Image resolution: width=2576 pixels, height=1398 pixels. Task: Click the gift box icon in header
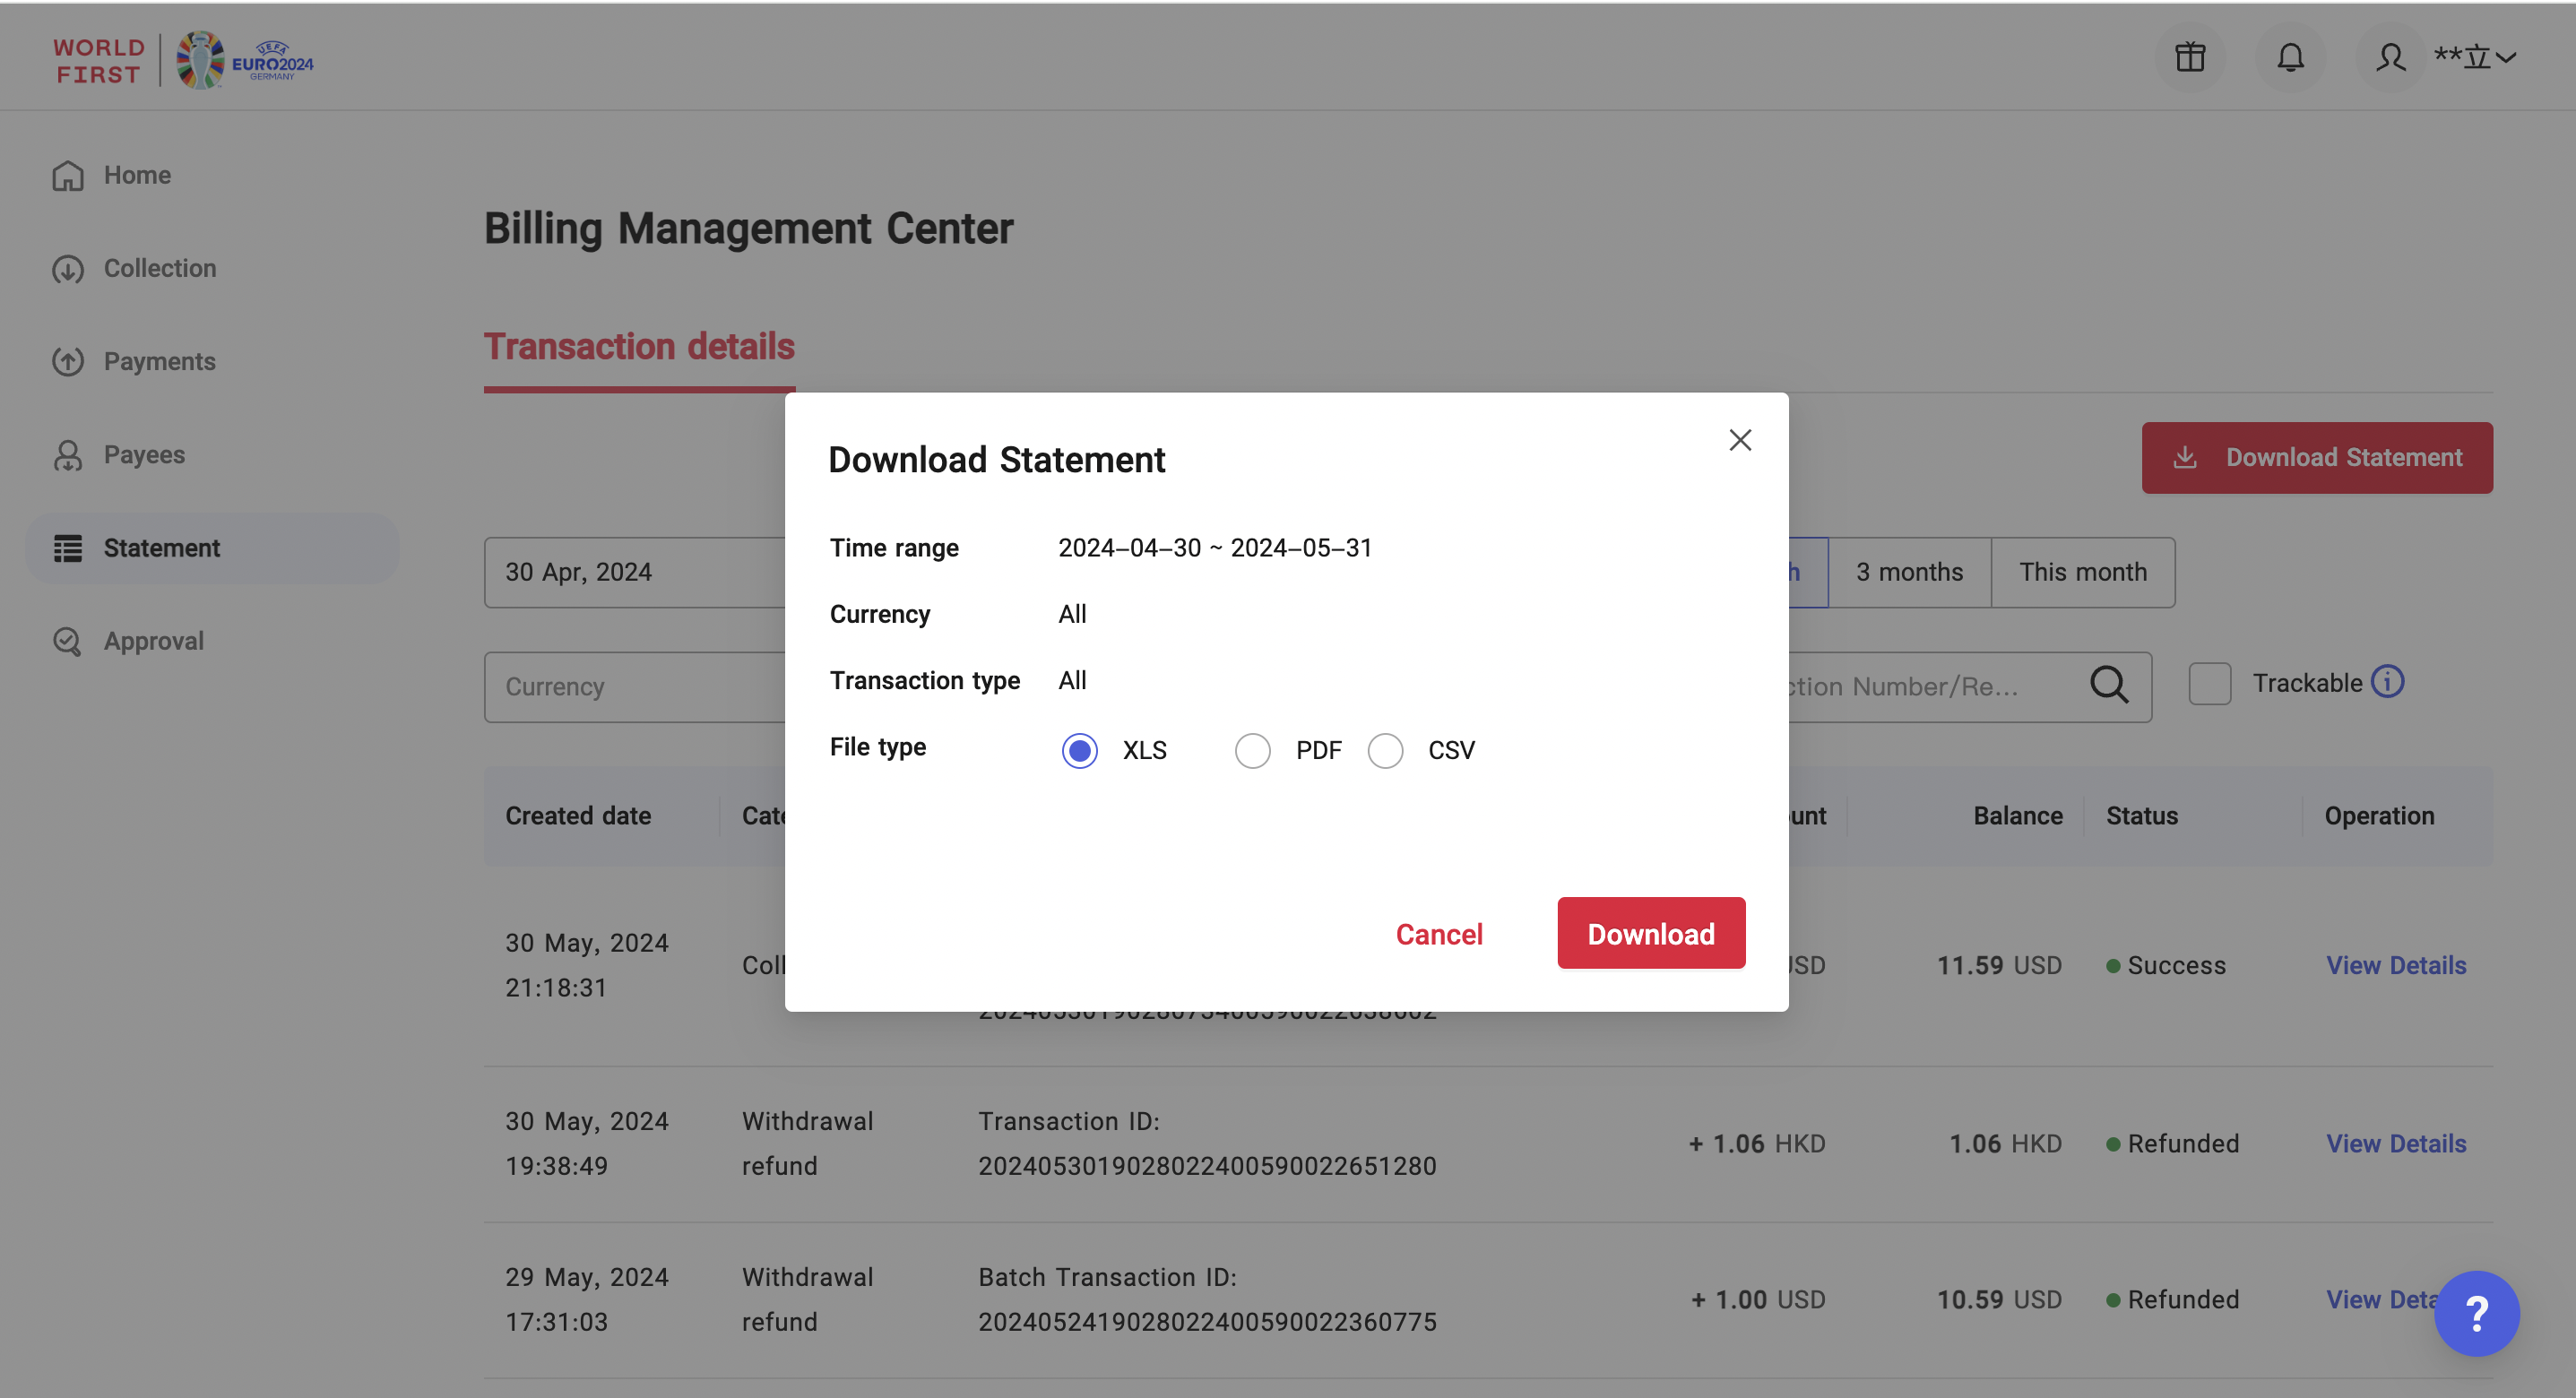coord(2190,57)
